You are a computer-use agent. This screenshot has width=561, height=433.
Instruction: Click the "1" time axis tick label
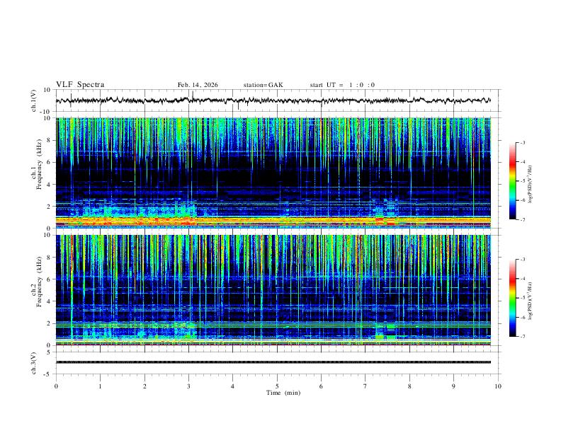100,386
